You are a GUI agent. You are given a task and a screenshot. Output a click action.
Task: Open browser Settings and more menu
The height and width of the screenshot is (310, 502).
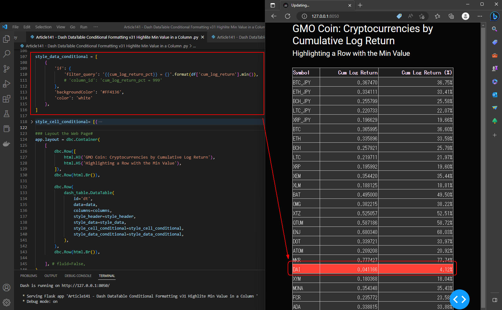(480, 16)
